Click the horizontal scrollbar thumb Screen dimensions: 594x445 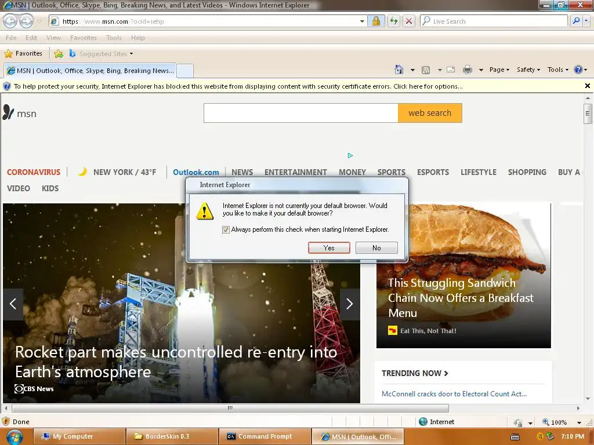pyautogui.click(x=230, y=408)
